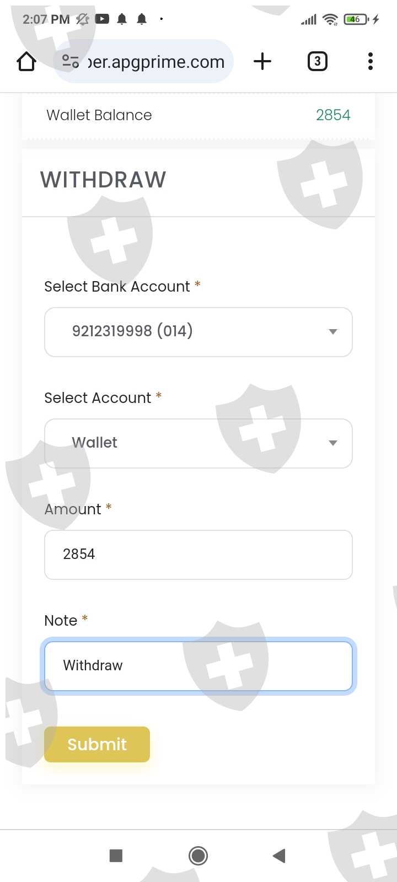Viewport: 397px width, 882px height.
Task: Submit the withdraw request
Action: pyautogui.click(x=97, y=744)
